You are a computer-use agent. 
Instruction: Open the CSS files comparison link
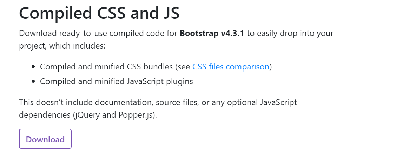coord(231,67)
